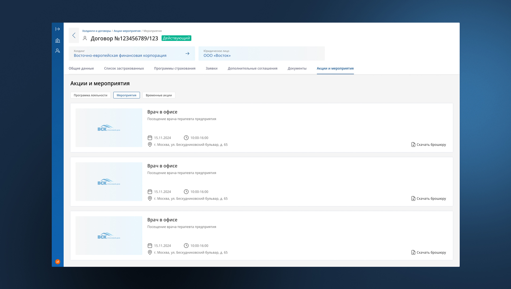
Task: Select the Программа лояльности filter chip
Action: pos(90,95)
